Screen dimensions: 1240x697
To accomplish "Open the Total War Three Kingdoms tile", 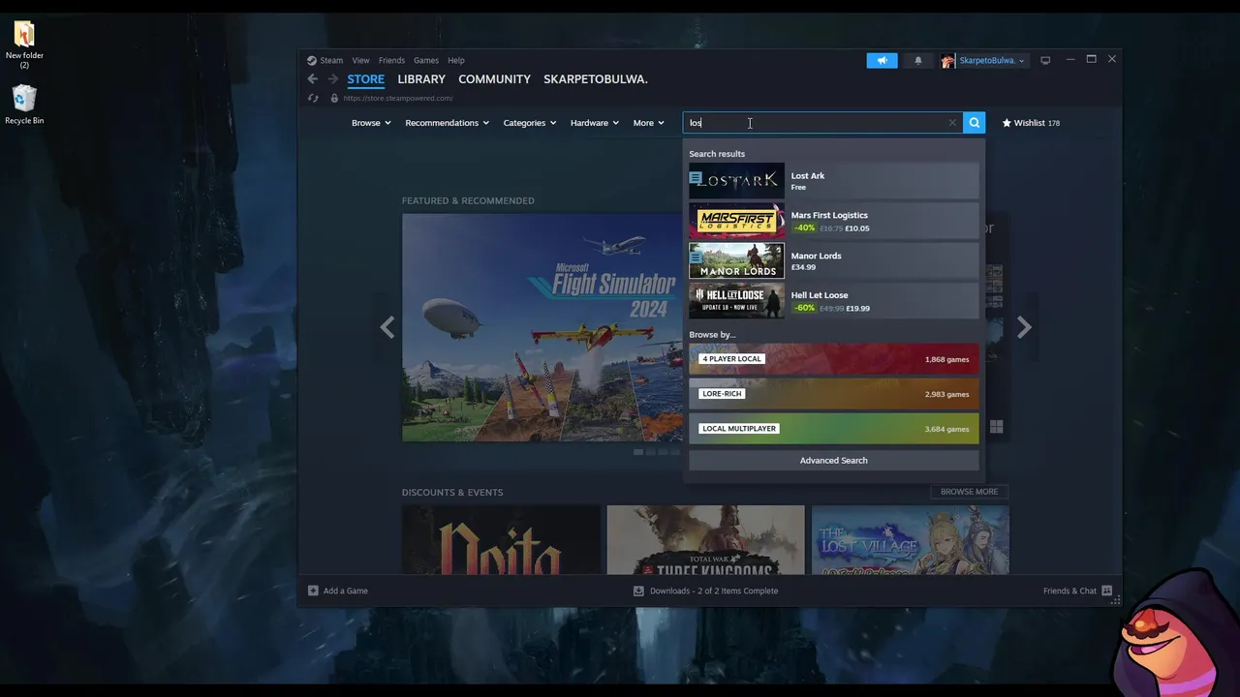I will tap(705, 540).
